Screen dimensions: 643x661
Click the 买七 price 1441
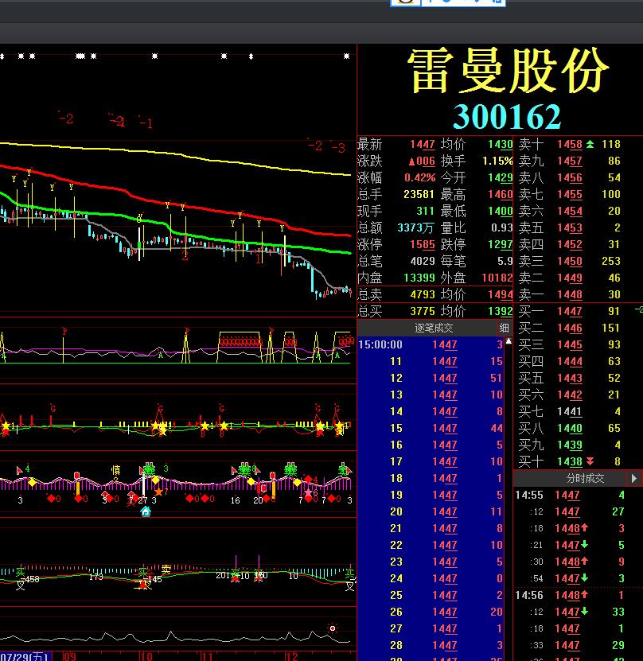tap(569, 412)
